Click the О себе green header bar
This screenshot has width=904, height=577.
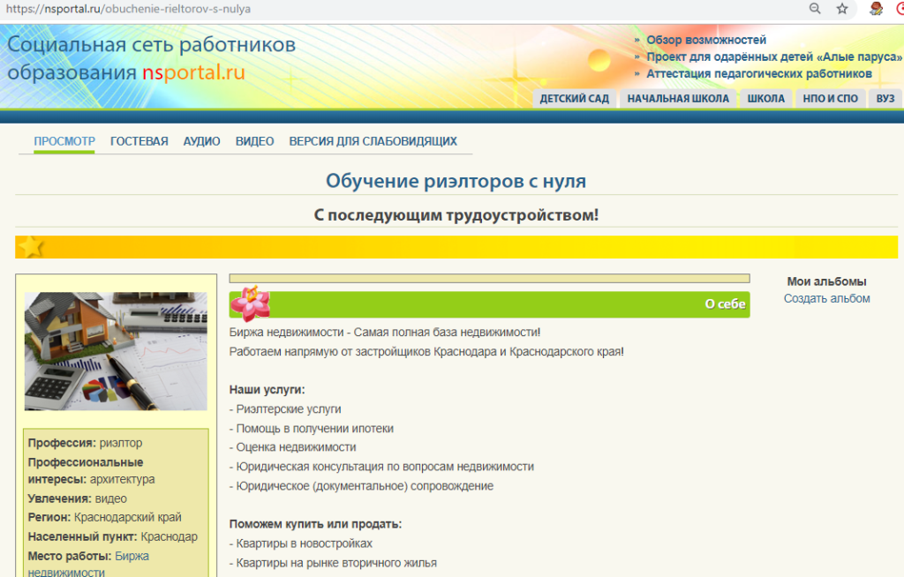coord(489,304)
